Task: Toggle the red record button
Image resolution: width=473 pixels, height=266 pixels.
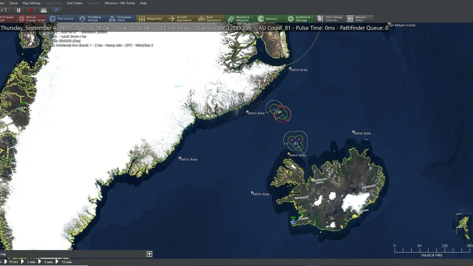Action: [x=31, y=10]
